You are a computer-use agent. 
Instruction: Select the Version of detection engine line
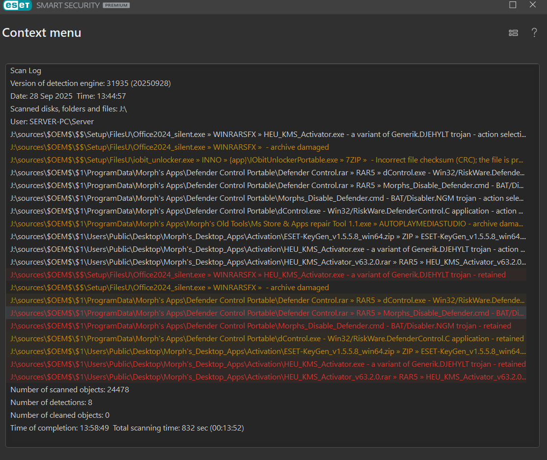click(x=90, y=83)
